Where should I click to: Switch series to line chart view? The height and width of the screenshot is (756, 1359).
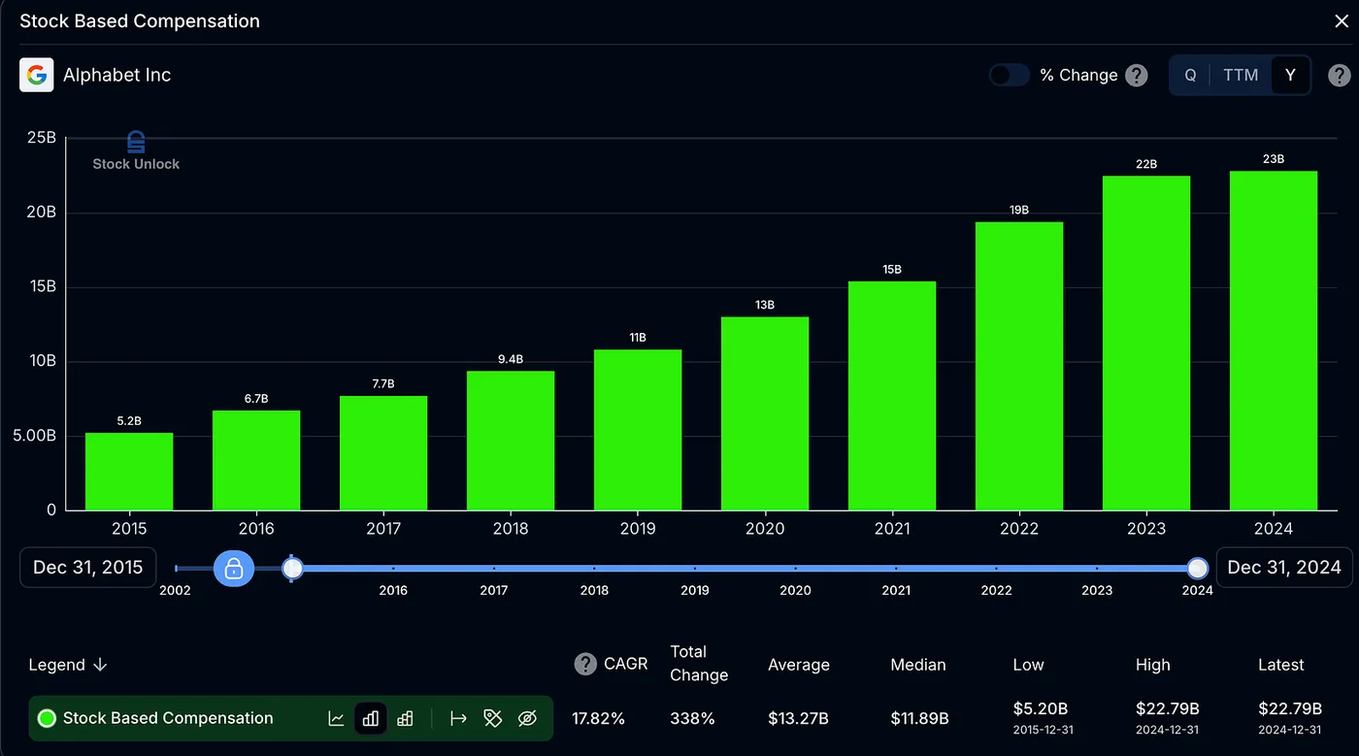[x=336, y=718]
